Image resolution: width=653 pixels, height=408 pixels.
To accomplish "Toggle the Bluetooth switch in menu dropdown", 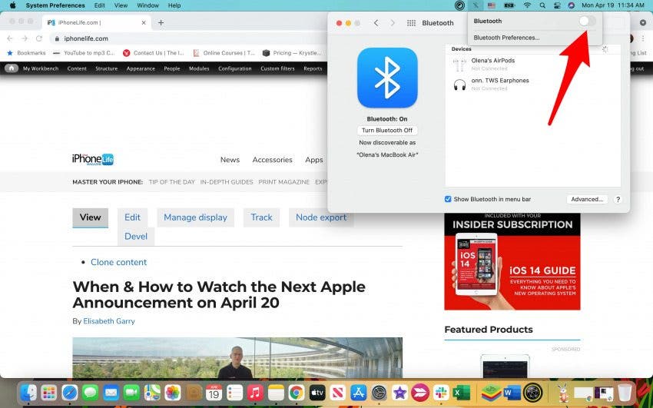I will tap(587, 22).
